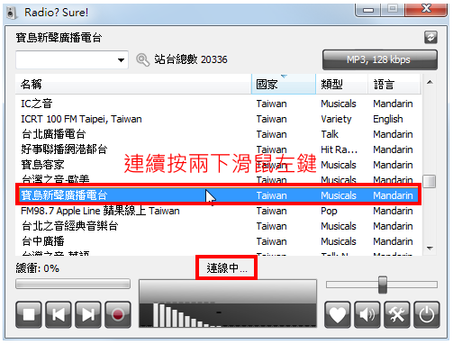Mute sound with the speaker icon
The height and width of the screenshot is (344, 453).
pos(367,314)
